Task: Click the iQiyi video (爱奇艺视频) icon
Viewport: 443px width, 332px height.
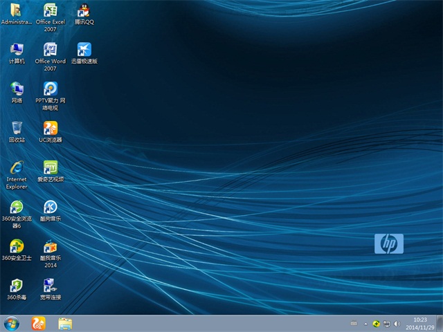Action: click(51, 168)
